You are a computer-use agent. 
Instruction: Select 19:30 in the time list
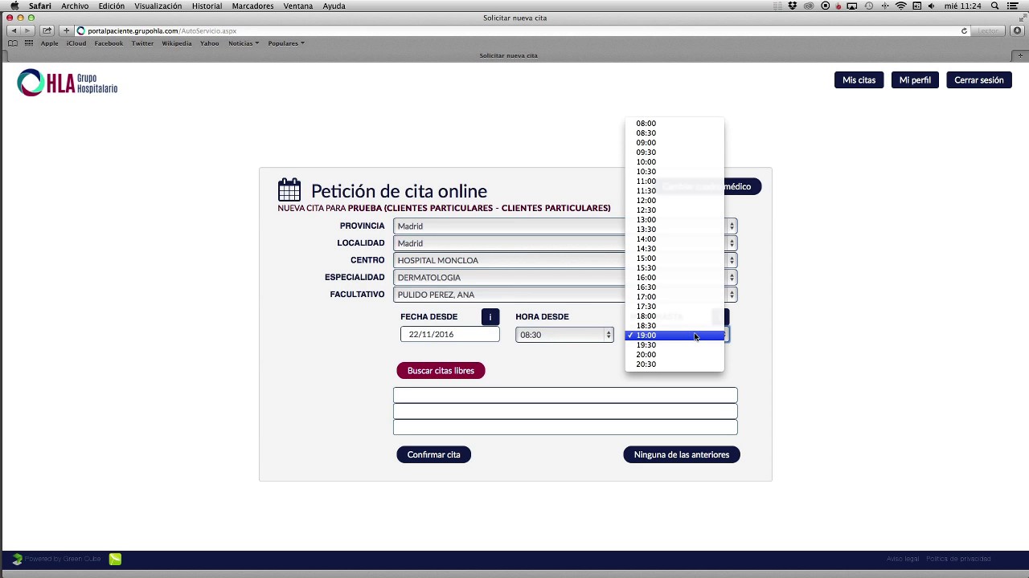pos(646,345)
